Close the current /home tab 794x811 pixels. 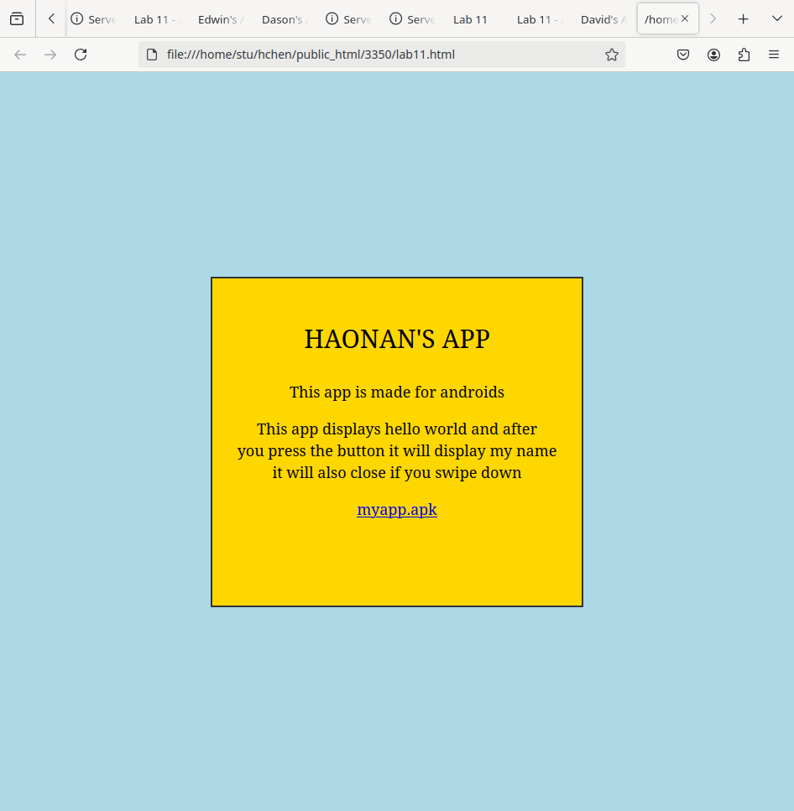point(685,18)
